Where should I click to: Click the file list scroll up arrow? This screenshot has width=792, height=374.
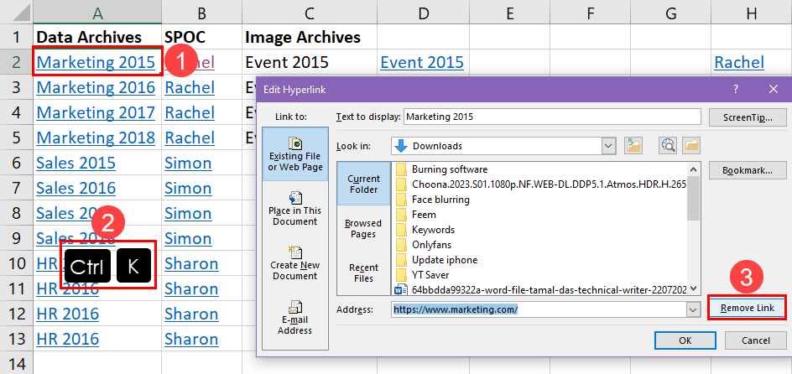click(694, 169)
